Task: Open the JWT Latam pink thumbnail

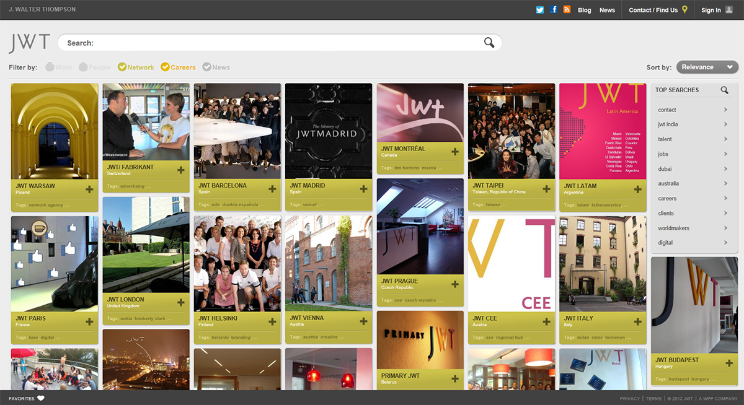Action: pyautogui.click(x=603, y=131)
